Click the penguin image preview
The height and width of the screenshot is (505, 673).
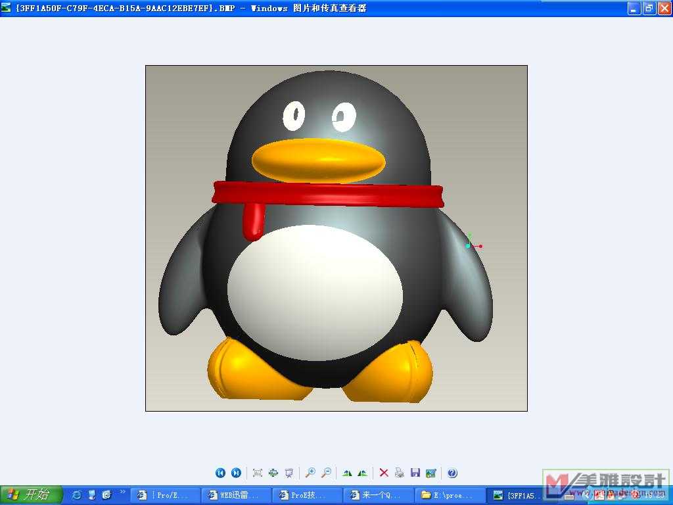336,238
